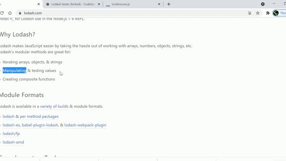This screenshot has height=161, width=286.
Task: Click the text '& testing values'
Action: (42, 71)
